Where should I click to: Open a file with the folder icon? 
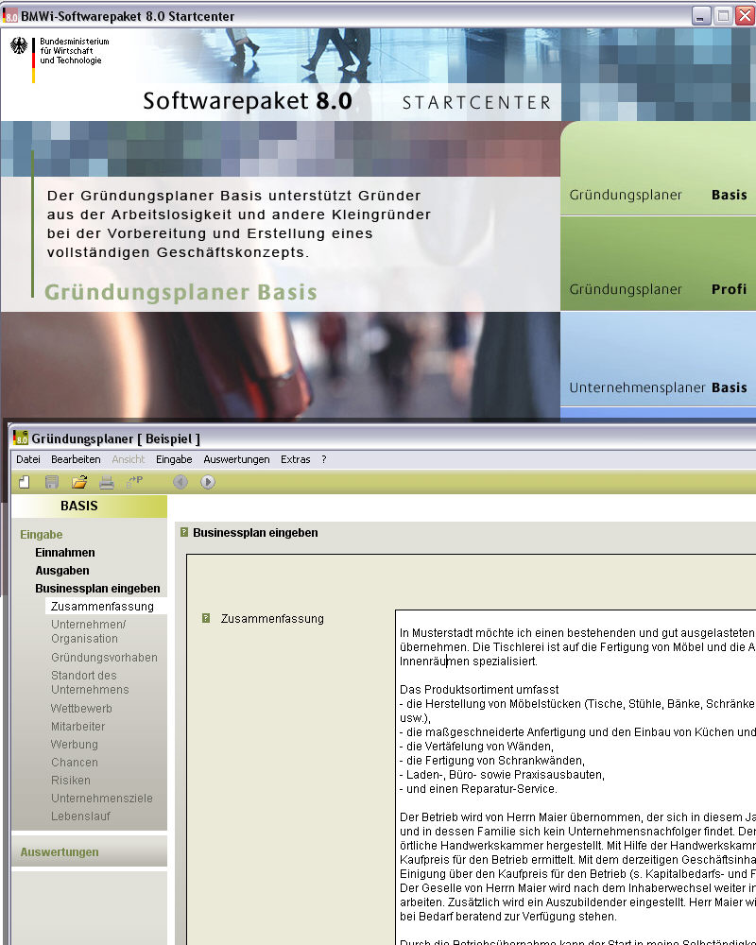79,482
